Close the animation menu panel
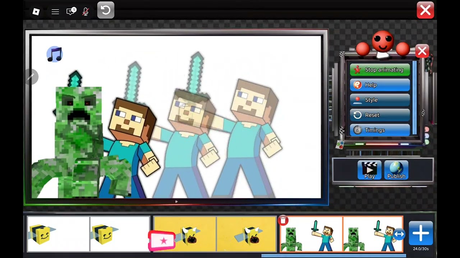This screenshot has height=258, width=460. click(422, 51)
